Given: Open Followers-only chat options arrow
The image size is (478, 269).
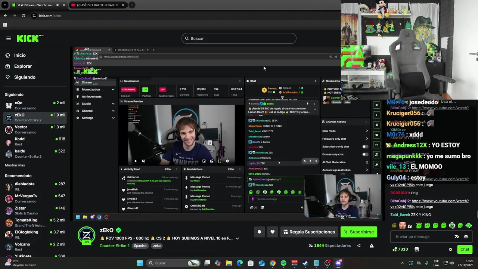Looking at the screenshot, I should (x=367, y=139).
